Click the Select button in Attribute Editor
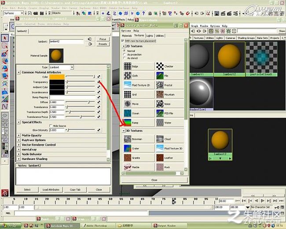The width and height of the screenshot is (286, 229). (27, 189)
